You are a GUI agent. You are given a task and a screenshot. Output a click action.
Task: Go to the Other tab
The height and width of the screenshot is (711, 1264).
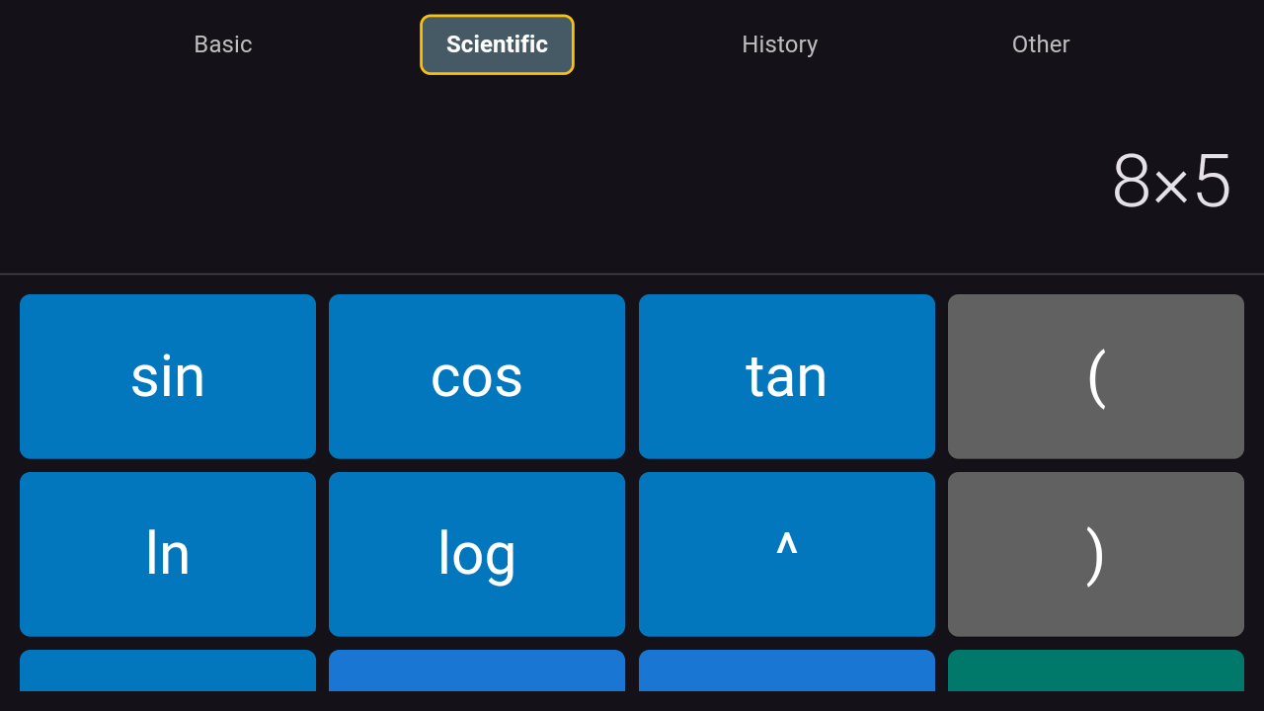click(1041, 44)
